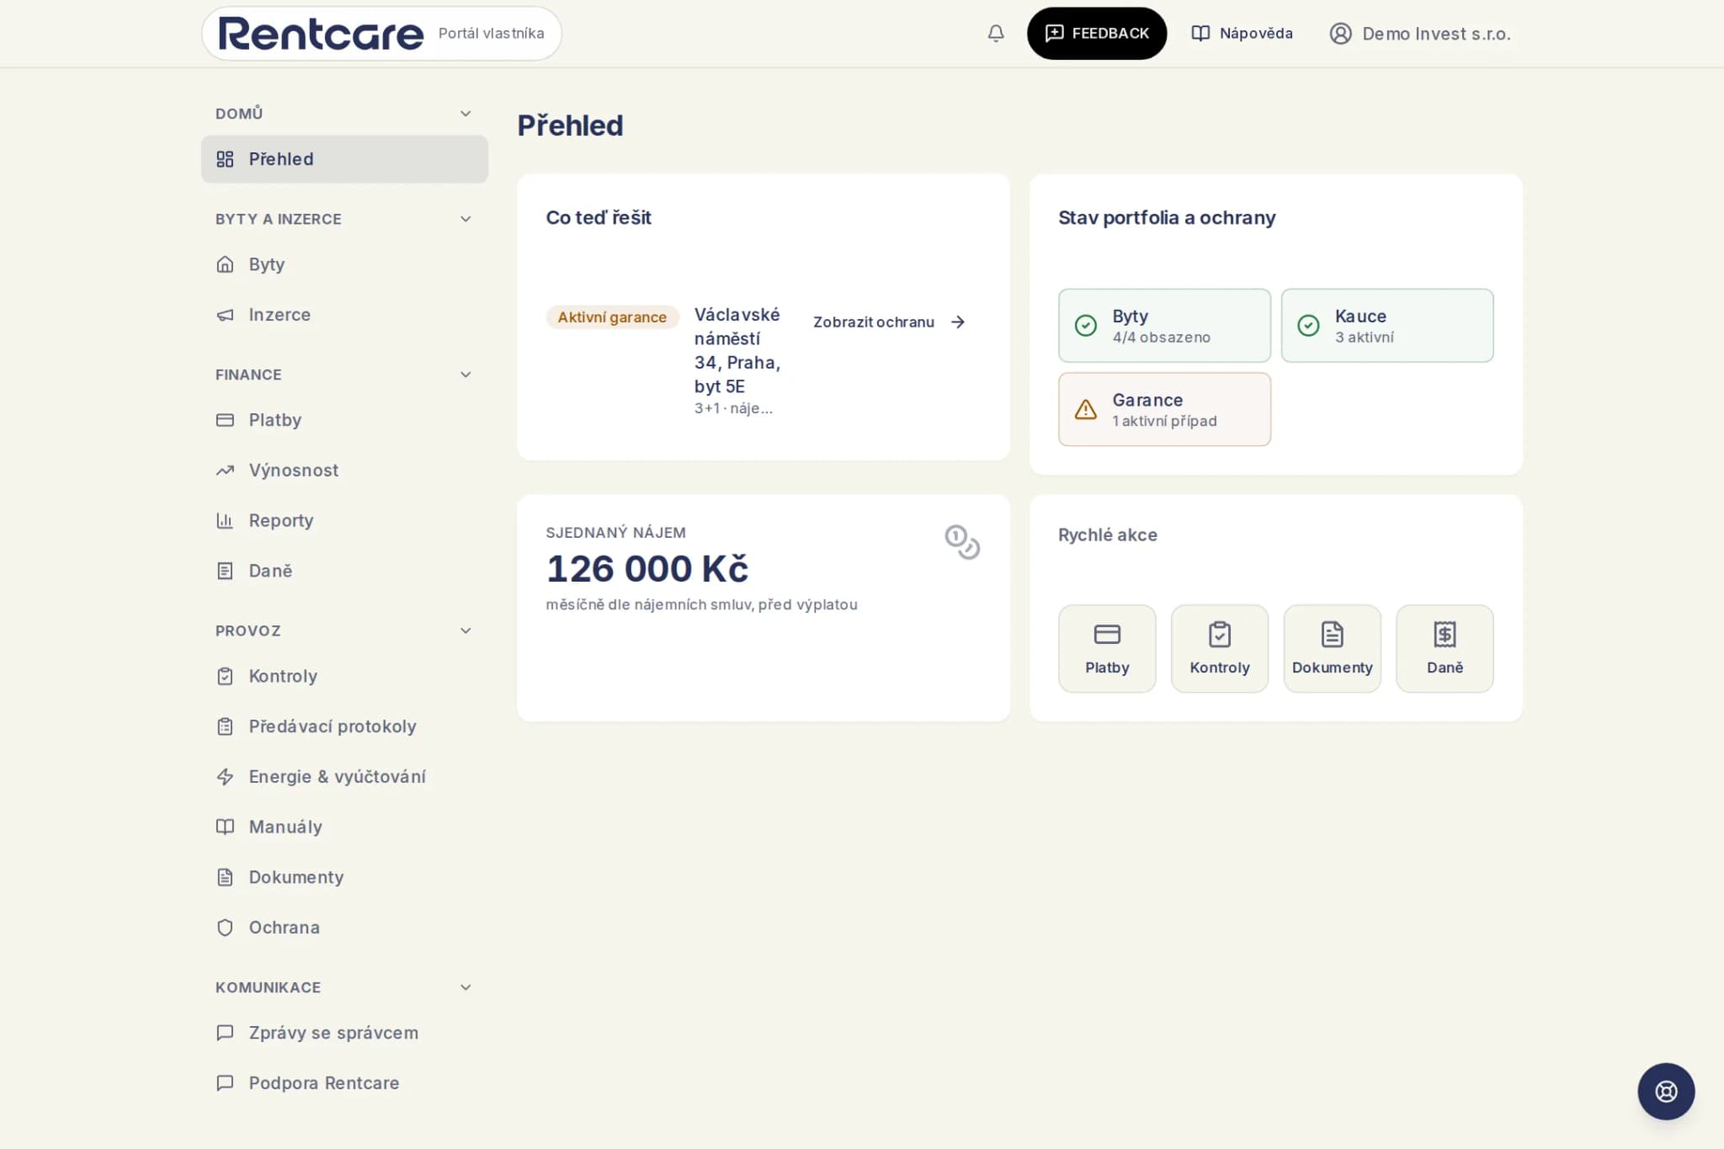1724x1149 pixels.
Task: Collapse the FINANCE section chevron
Action: [466, 375]
